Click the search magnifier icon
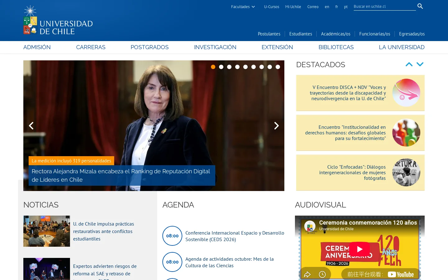448x280 pixels. point(420,6)
